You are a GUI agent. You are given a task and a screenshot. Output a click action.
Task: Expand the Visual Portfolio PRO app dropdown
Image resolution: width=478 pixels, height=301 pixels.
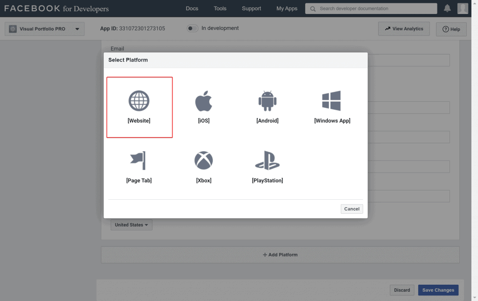tap(77, 29)
